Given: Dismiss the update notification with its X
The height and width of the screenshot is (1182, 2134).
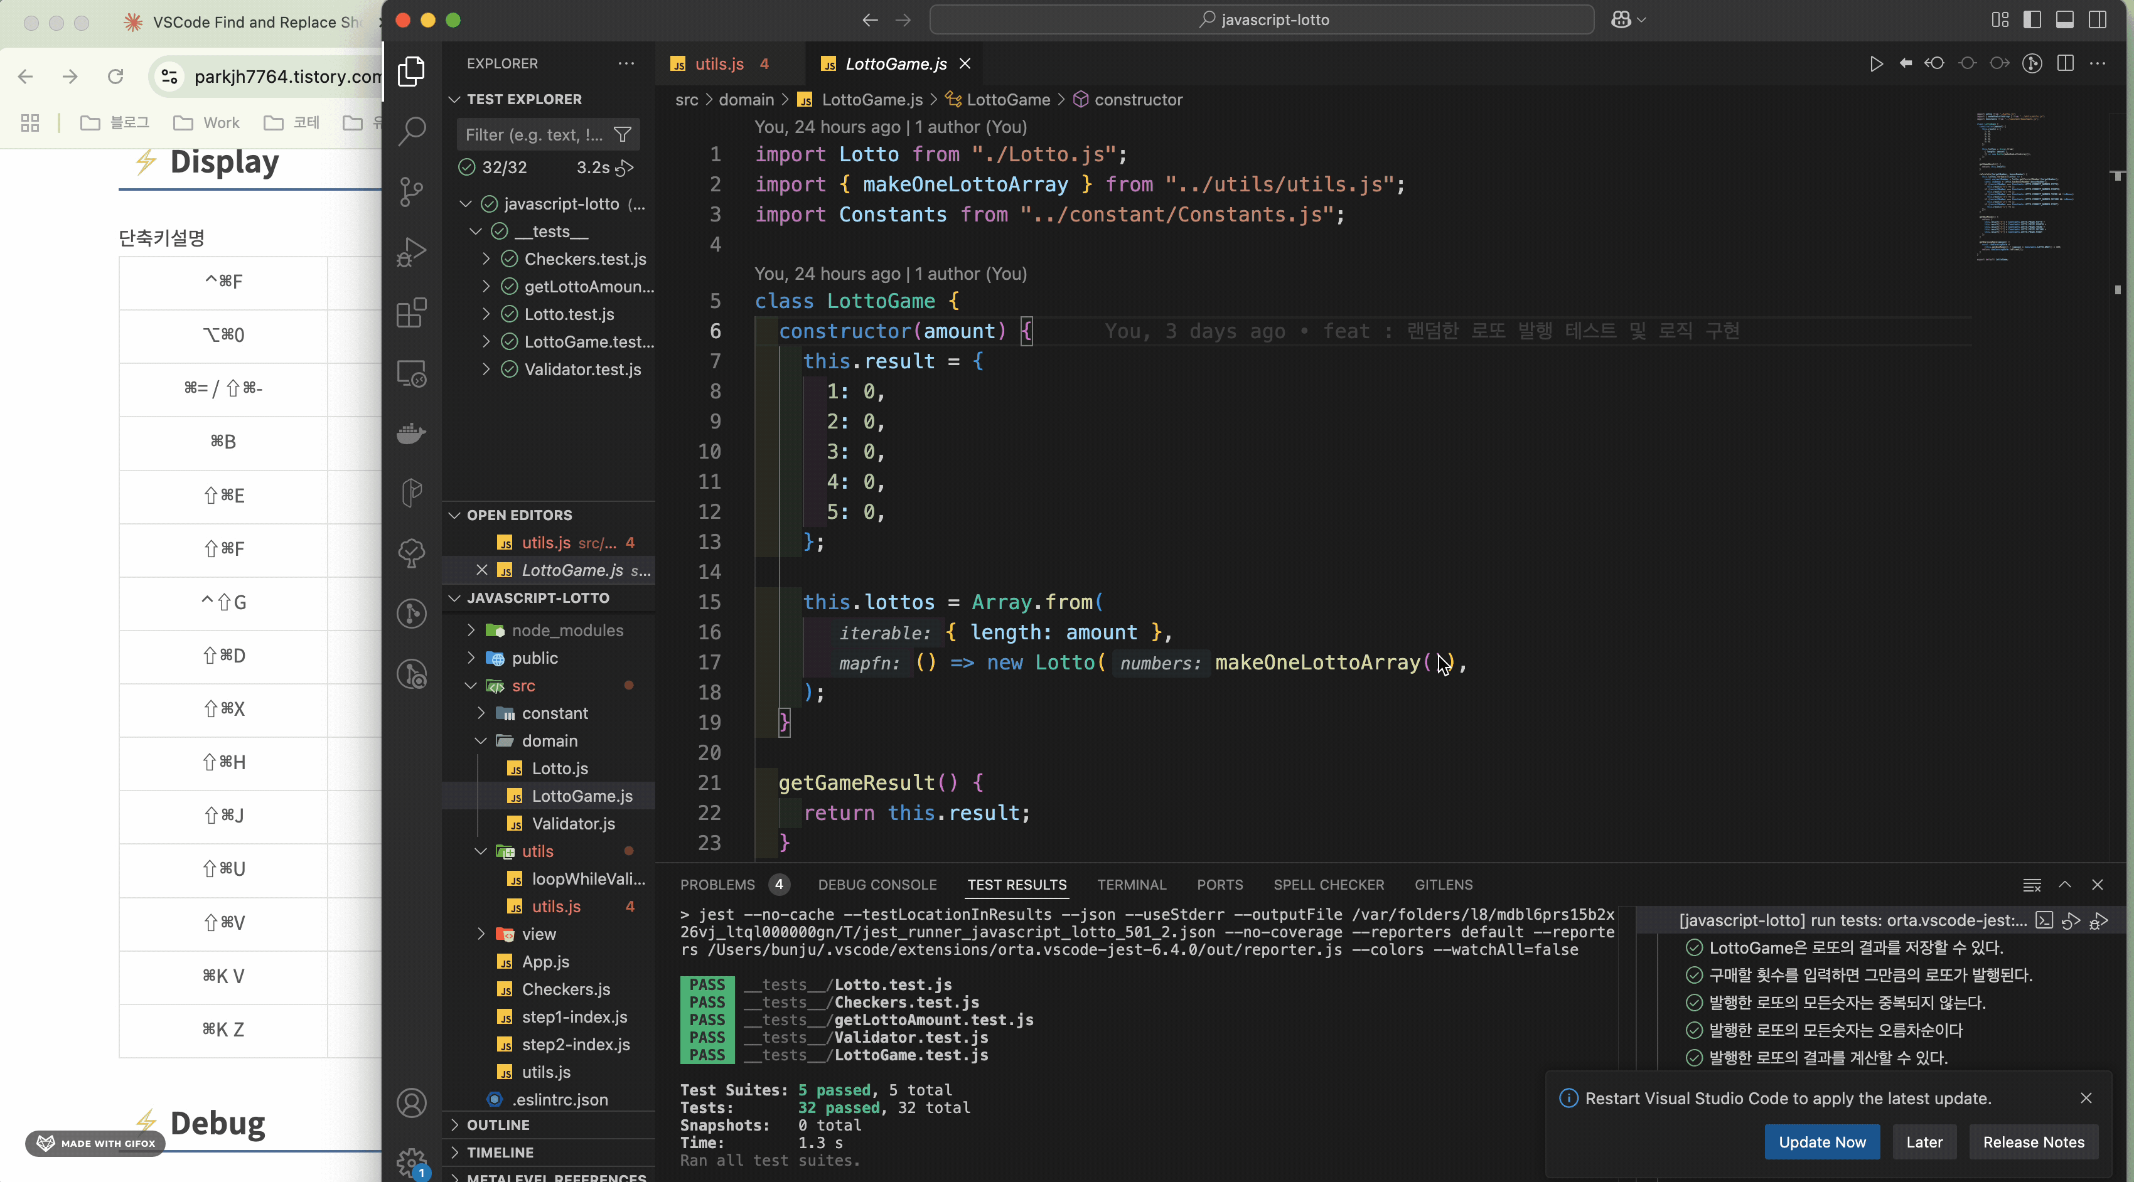Looking at the screenshot, I should point(2086,1099).
